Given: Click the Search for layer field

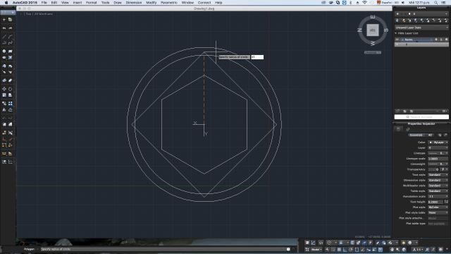Looking at the screenshot, I should (421, 117).
